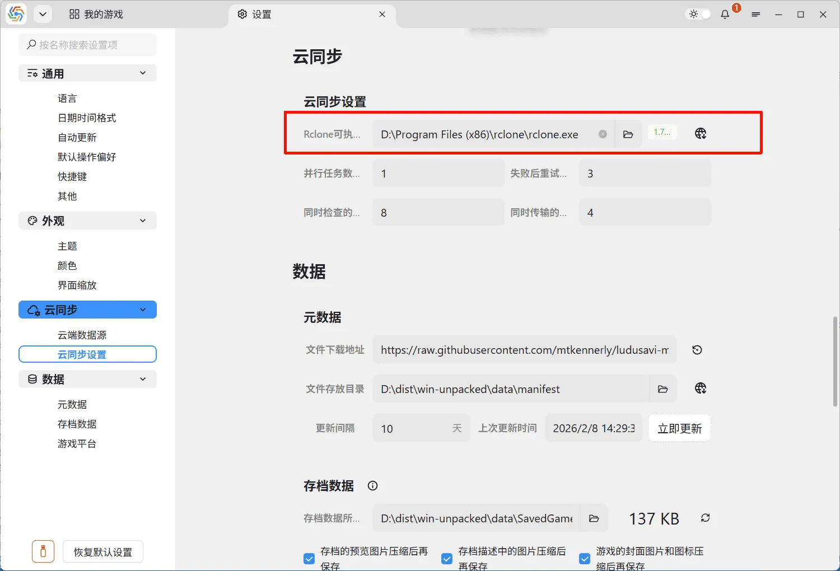Click restore icon next to file download URL

(x=697, y=349)
